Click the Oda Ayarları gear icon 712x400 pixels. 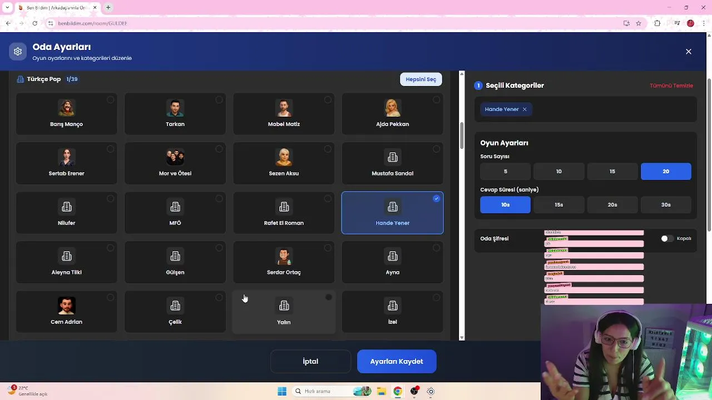[18, 52]
